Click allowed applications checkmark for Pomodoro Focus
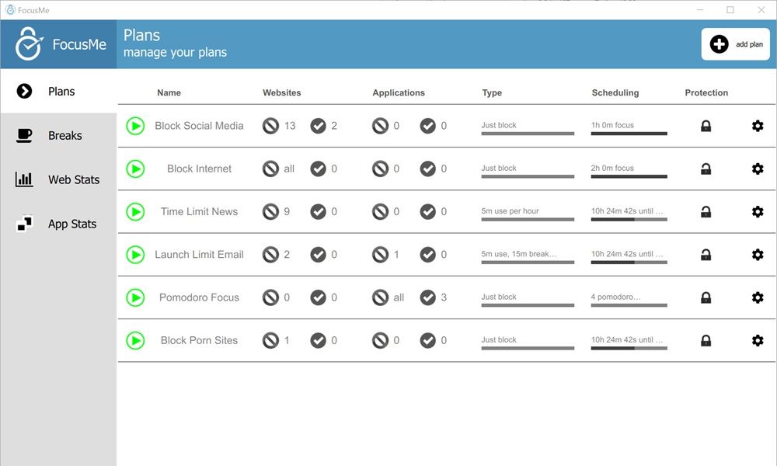Image resolution: width=777 pixels, height=466 pixels. pyautogui.click(x=427, y=297)
